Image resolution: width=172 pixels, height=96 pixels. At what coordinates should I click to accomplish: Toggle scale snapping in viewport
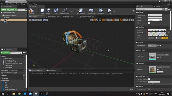point(121,20)
